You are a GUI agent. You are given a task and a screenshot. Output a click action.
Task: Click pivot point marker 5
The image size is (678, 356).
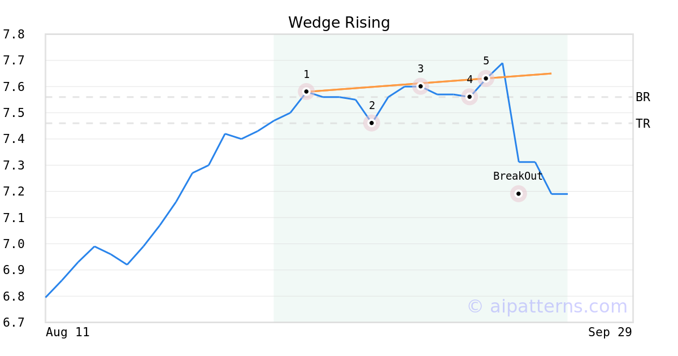click(x=486, y=78)
